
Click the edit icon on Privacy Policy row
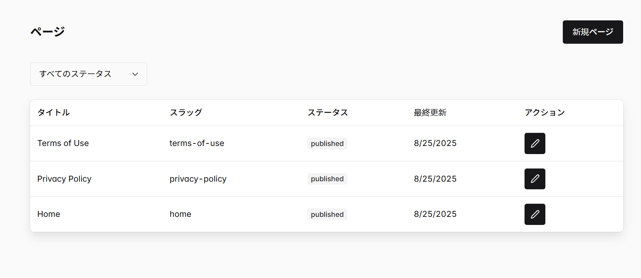(x=534, y=179)
